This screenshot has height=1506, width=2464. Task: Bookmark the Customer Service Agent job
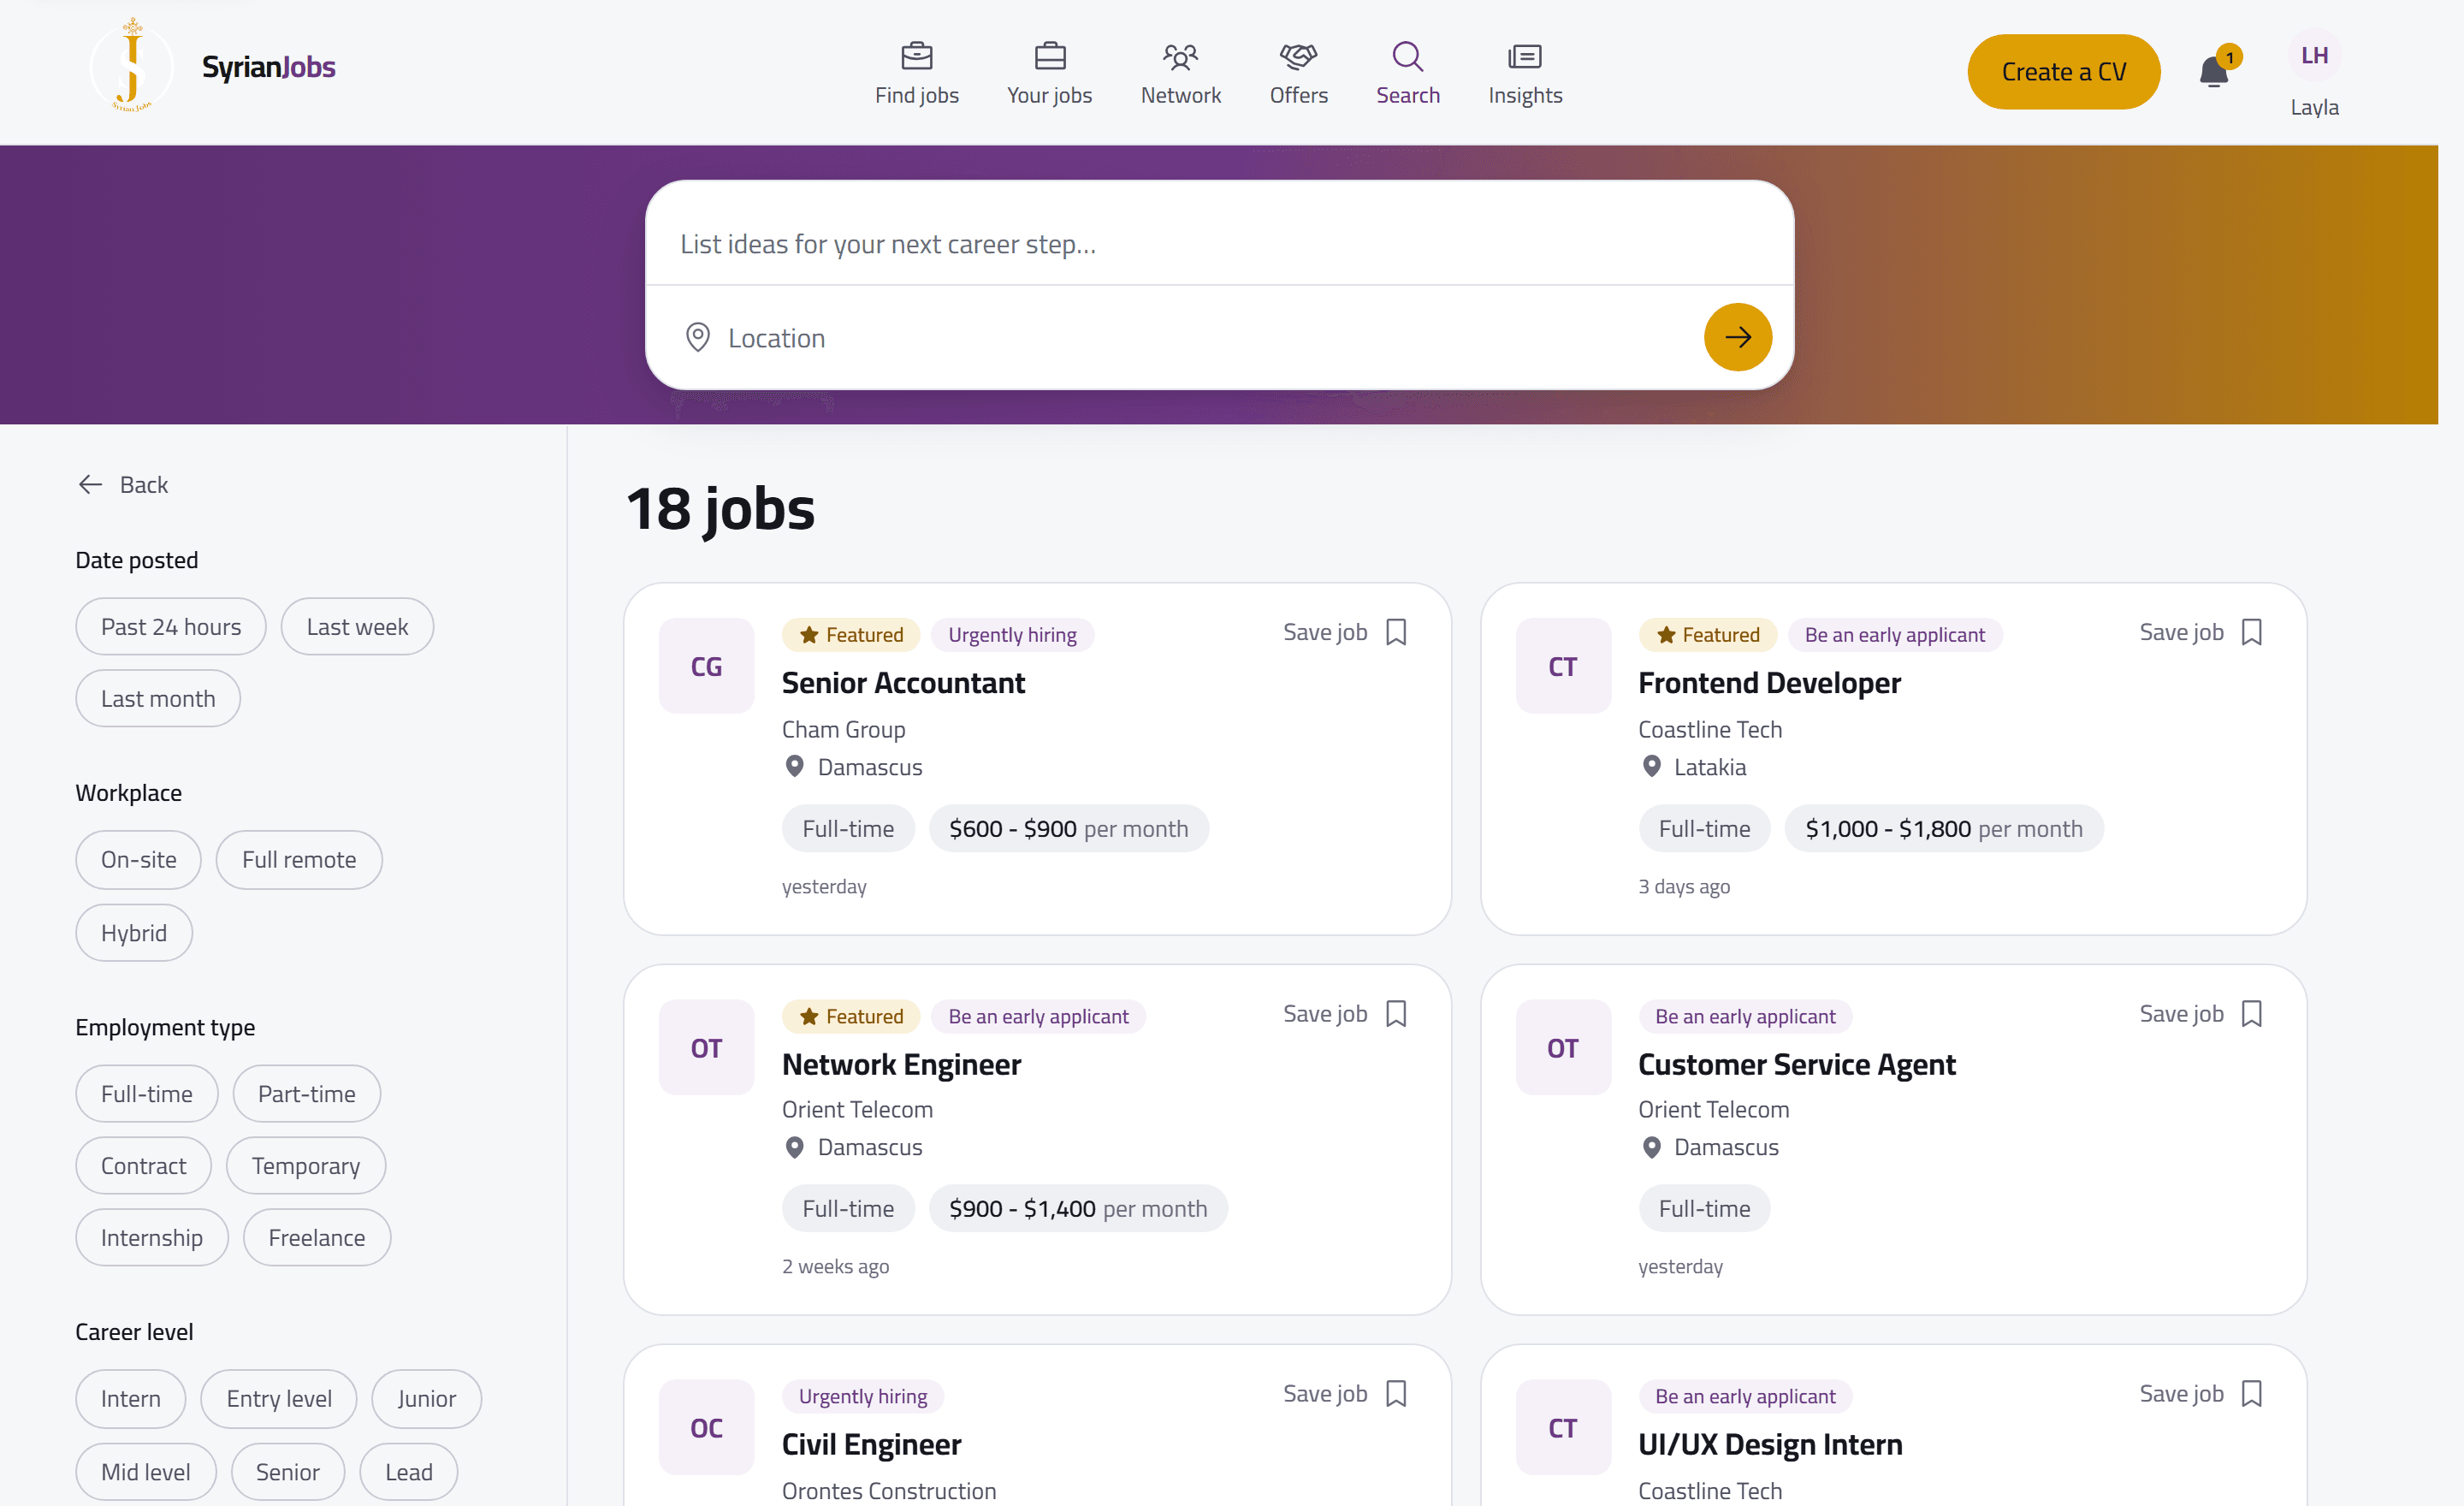[2251, 1013]
